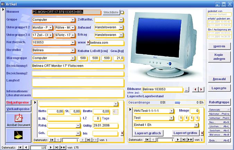Expand Kurzbezeich. dropdown 103053
The image size is (234, 150).
[x=73, y=42]
